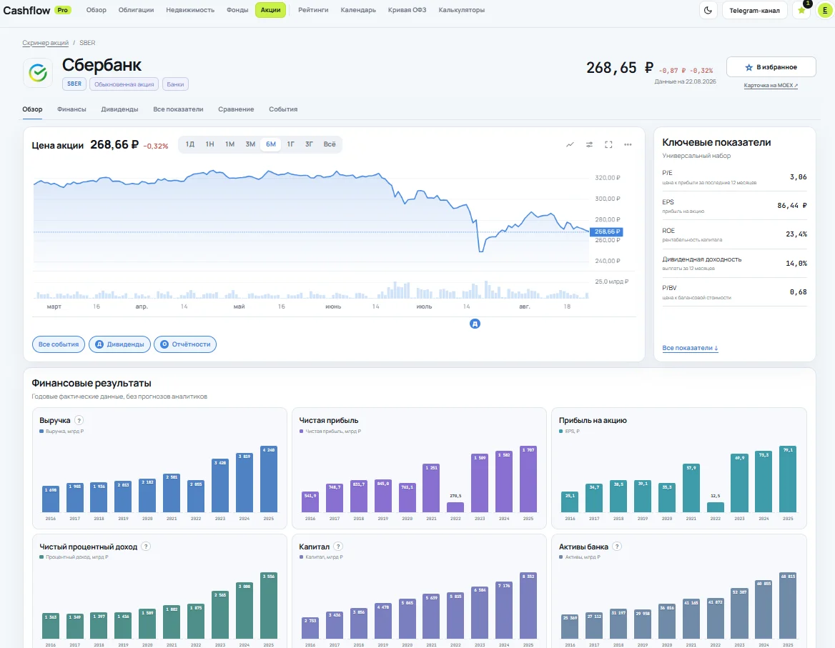This screenshot has width=835, height=648.
Task: Expand the chart to fullscreen
Action: tap(608, 144)
